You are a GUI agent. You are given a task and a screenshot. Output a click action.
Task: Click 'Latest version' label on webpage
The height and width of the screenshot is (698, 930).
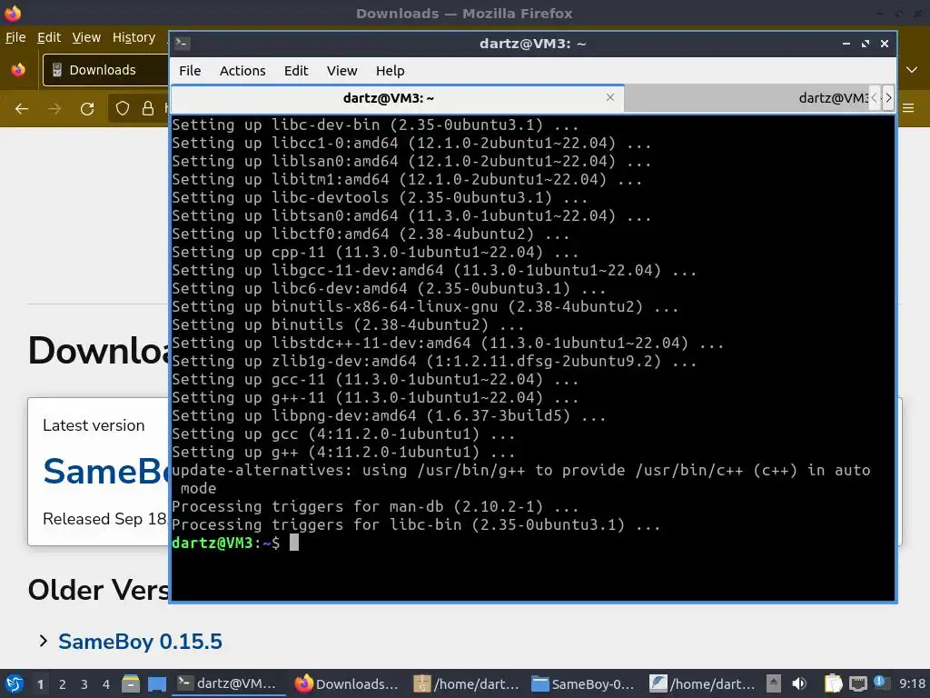94,425
